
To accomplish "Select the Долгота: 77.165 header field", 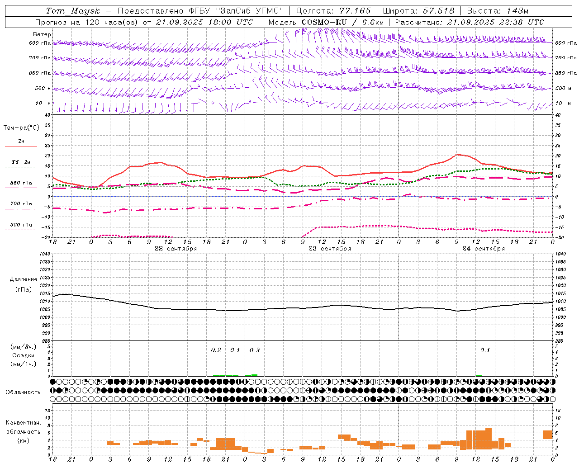I will tap(333, 11).
